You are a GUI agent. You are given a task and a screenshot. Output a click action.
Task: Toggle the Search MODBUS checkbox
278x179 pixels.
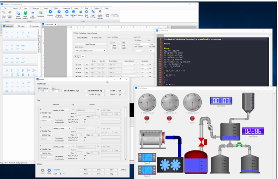point(76,37)
